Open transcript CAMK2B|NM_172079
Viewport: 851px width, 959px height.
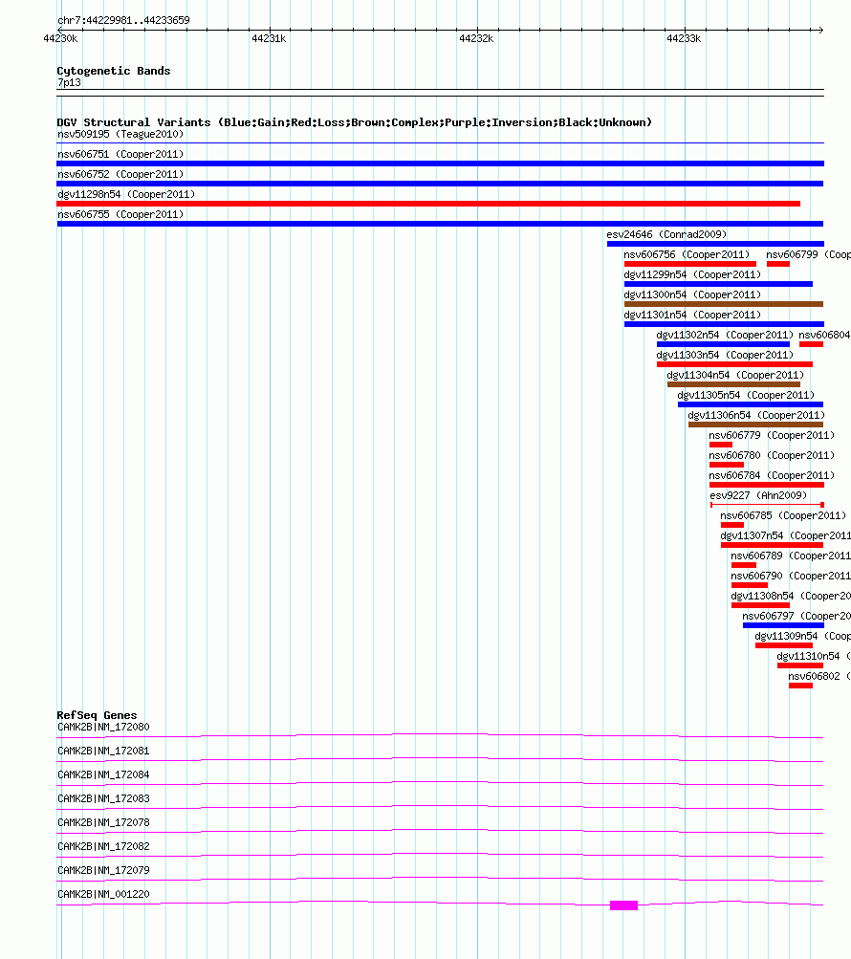pos(103,870)
